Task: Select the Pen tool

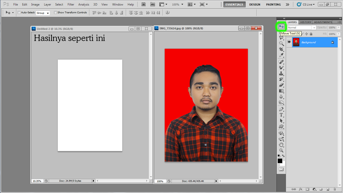Action: pos(281,109)
